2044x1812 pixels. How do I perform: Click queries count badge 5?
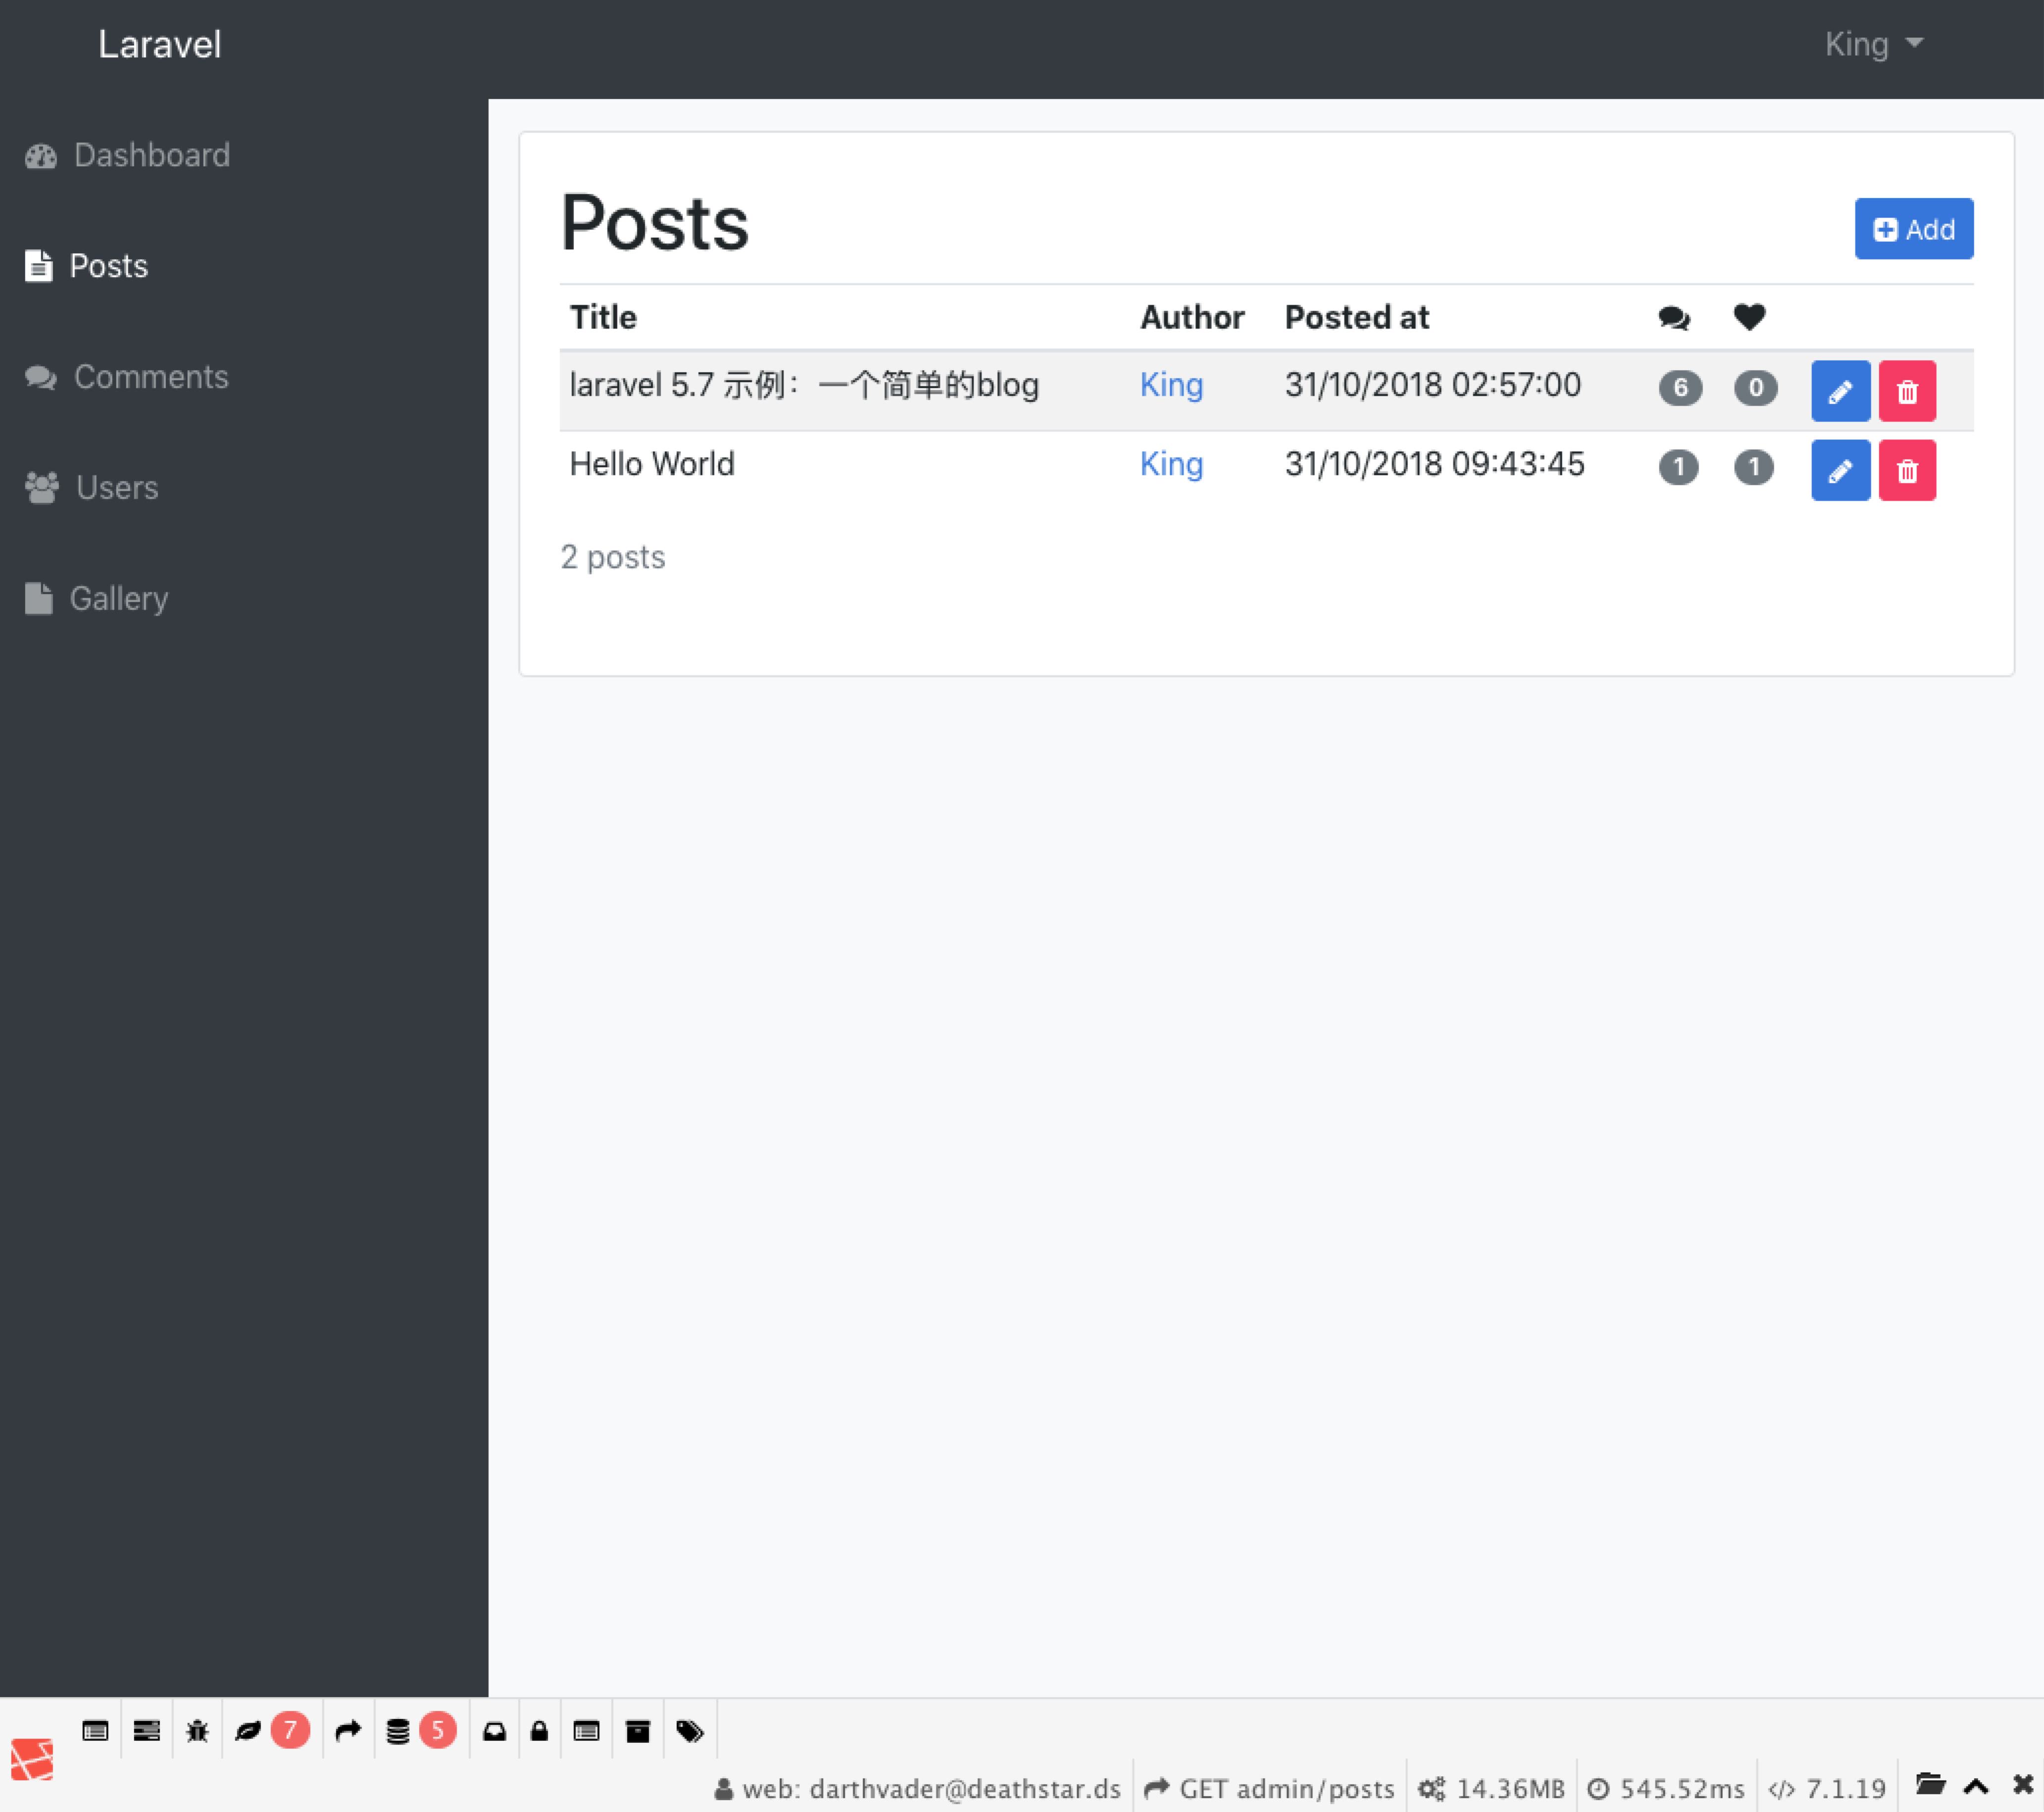coord(437,1730)
